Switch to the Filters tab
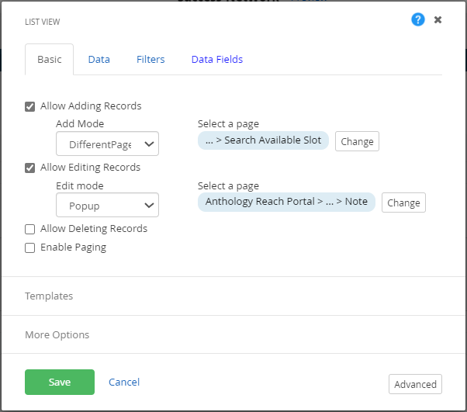The width and height of the screenshot is (467, 412). pos(150,60)
